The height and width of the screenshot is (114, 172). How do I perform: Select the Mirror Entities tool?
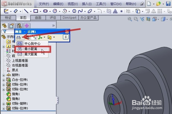154,11
